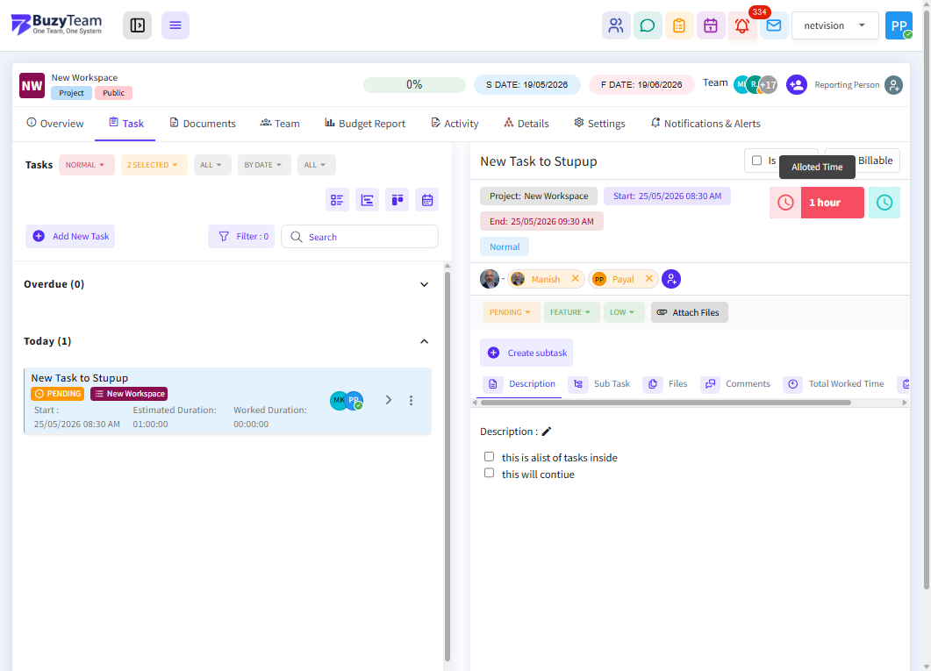Image resolution: width=931 pixels, height=671 pixels.
Task: Click the teal clock timer icon
Action: [x=884, y=203]
